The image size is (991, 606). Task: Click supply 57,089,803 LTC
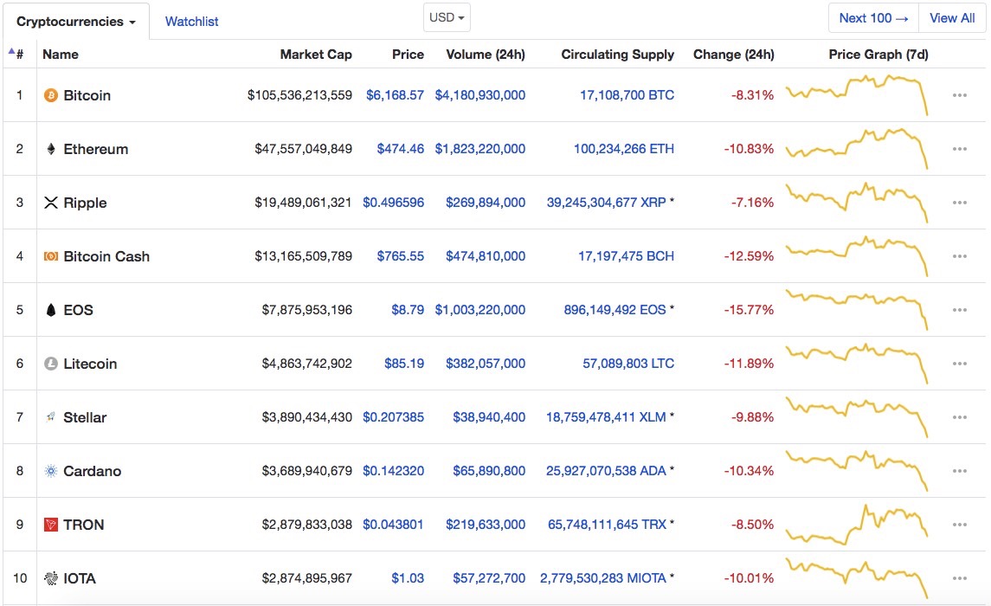pos(628,364)
